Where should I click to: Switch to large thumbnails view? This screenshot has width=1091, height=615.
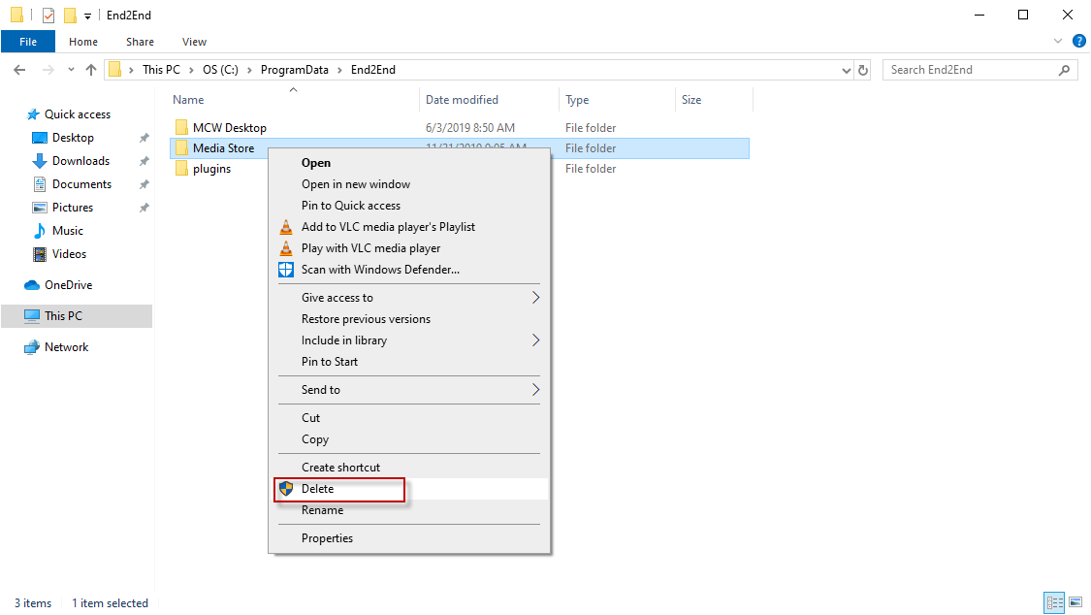tap(1075, 602)
